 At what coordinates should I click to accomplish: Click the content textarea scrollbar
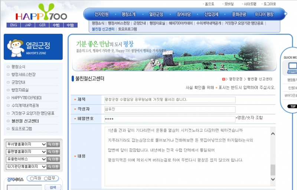point(273,156)
